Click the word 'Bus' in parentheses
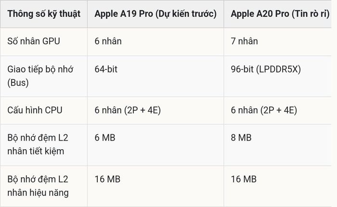Screen dimensions: 337x207 [18, 82]
